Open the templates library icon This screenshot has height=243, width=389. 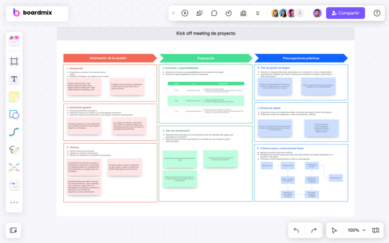click(x=14, y=40)
